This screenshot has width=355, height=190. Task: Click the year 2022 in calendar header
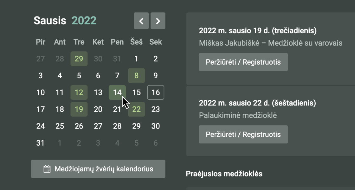coord(84,21)
